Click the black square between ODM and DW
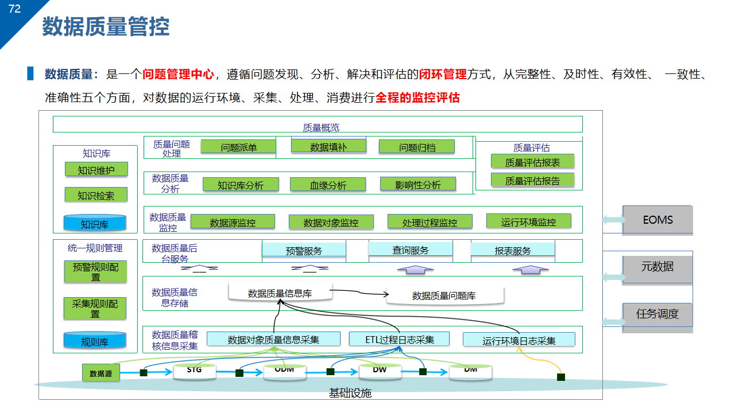 (x=331, y=372)
